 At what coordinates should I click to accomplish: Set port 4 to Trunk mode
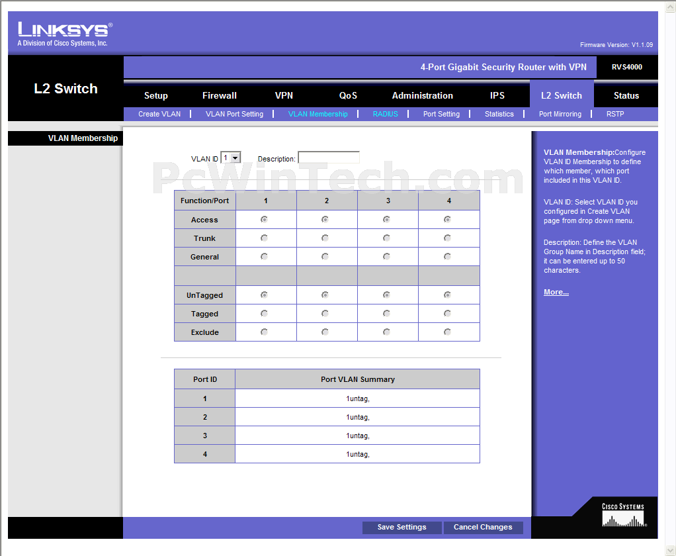pyautogui.click(x=448, y=238)
